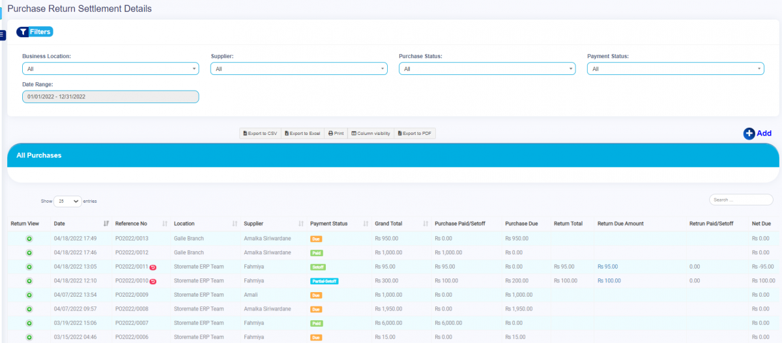Image resolution: width=782 pixels, height=343 pixels.
Task: Click Due status badge for PO2022/0009
Action: [x=316, y=295]
